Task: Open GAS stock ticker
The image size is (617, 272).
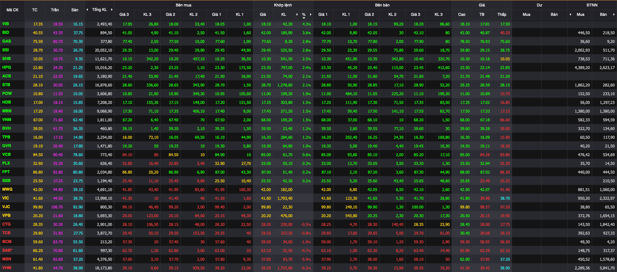Action: [x=6, y=41]
